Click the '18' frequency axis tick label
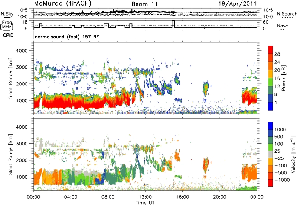The height and width of the screenshot is (205, 297). click(25, 22)
